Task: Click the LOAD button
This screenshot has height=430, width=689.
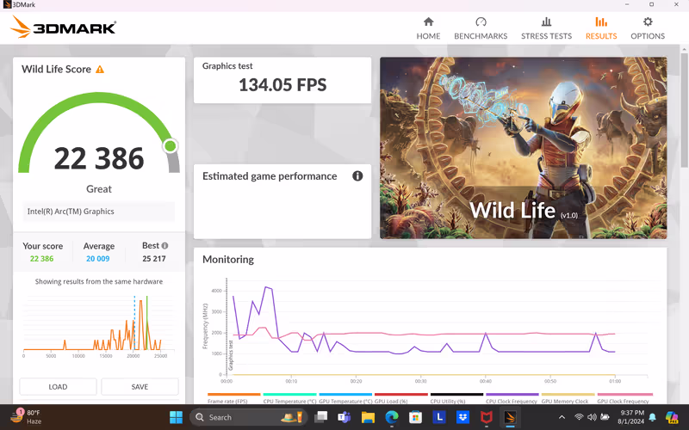Action: point(58,387)
